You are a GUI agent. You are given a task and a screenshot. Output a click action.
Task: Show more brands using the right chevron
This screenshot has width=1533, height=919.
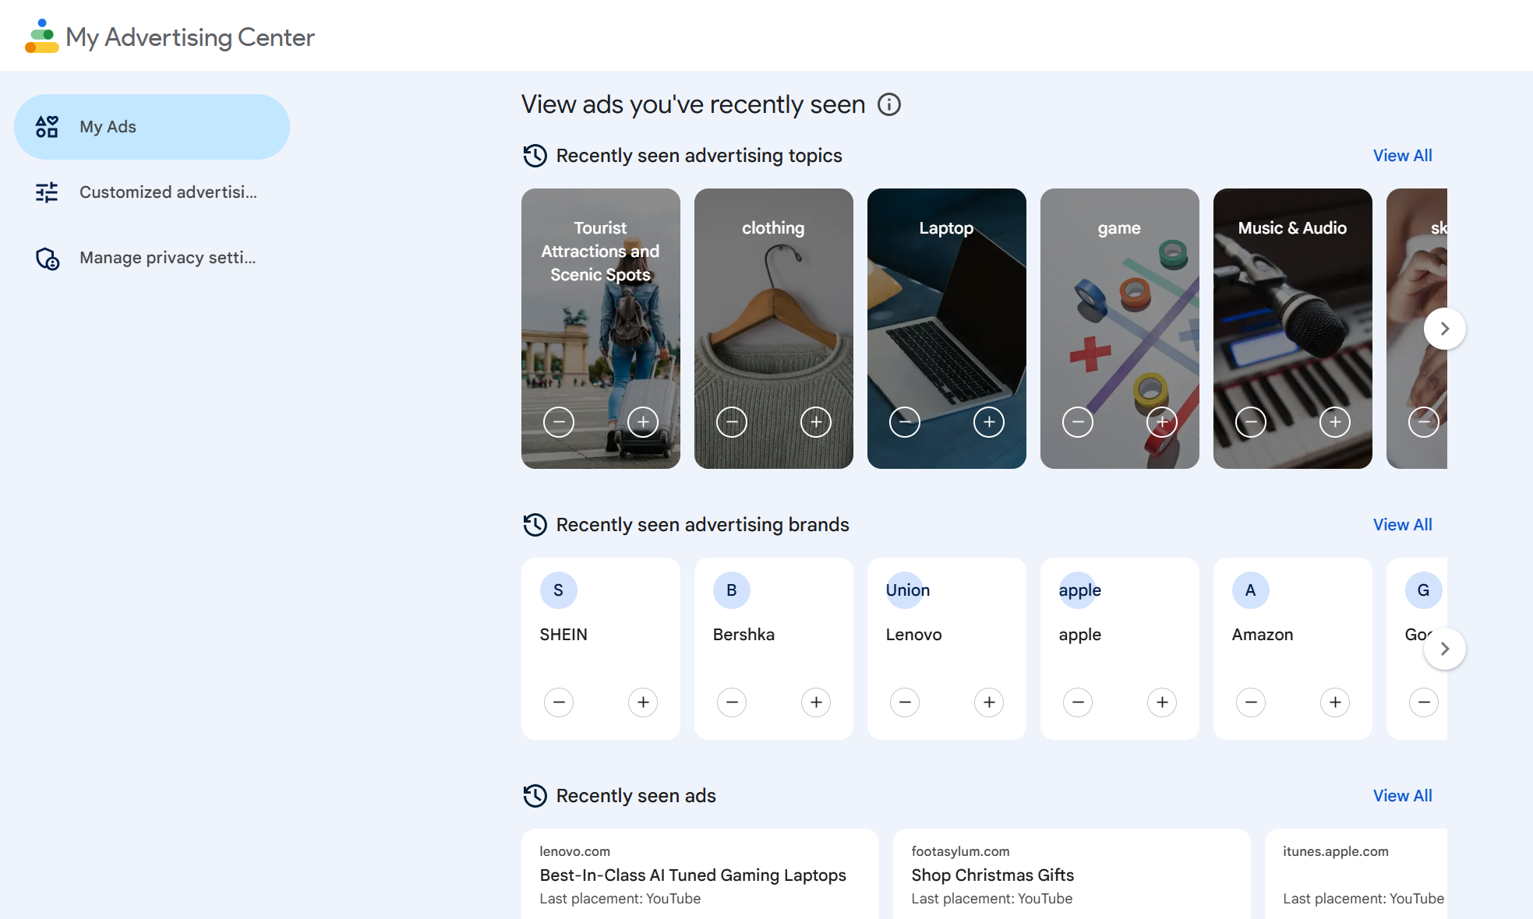click(1444, 649)
